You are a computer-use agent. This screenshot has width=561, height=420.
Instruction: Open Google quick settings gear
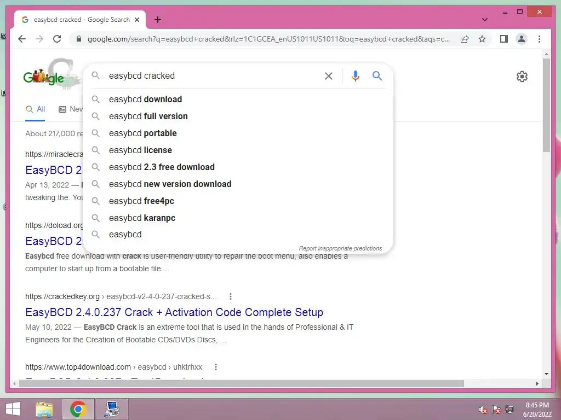[x=522, y=77]
